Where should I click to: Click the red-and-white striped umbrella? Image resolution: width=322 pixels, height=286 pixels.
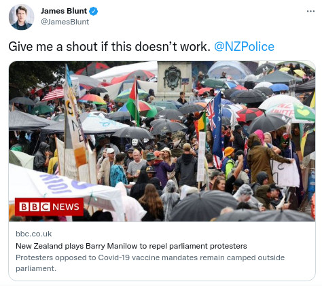(54, 94)
